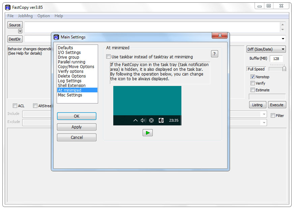Image resolution: width=294 pixels, height=209 pixels.
Task: Click the Buffer(MB) input field
Action: click(x=276, y=59)
